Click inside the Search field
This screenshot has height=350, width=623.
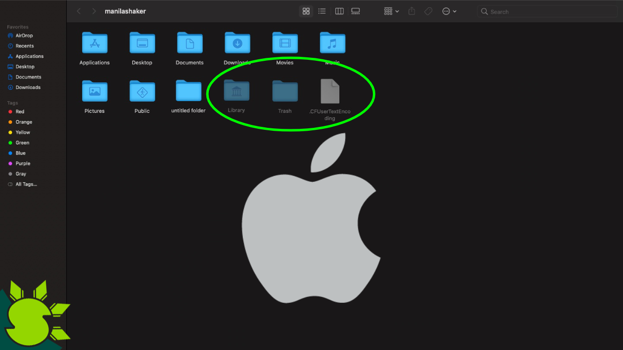point(547,11)
